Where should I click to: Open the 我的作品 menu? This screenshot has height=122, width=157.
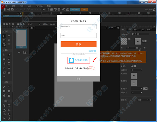coord(39,5)
